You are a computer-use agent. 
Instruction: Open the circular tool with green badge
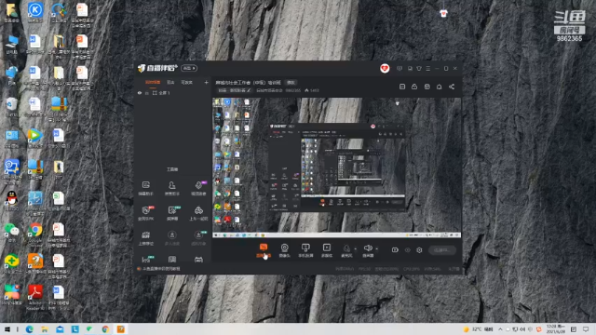pyautogui.click(x=198, y=238)
